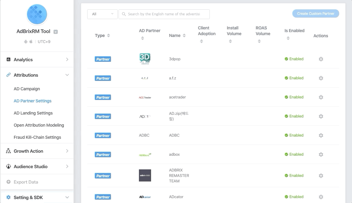
Task: Open settings gear for a.f.z partner
Action: [321, 78]
